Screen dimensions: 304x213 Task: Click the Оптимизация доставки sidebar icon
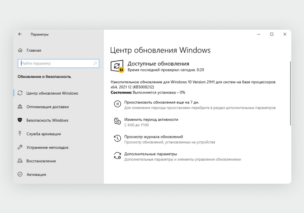point(20,107)
